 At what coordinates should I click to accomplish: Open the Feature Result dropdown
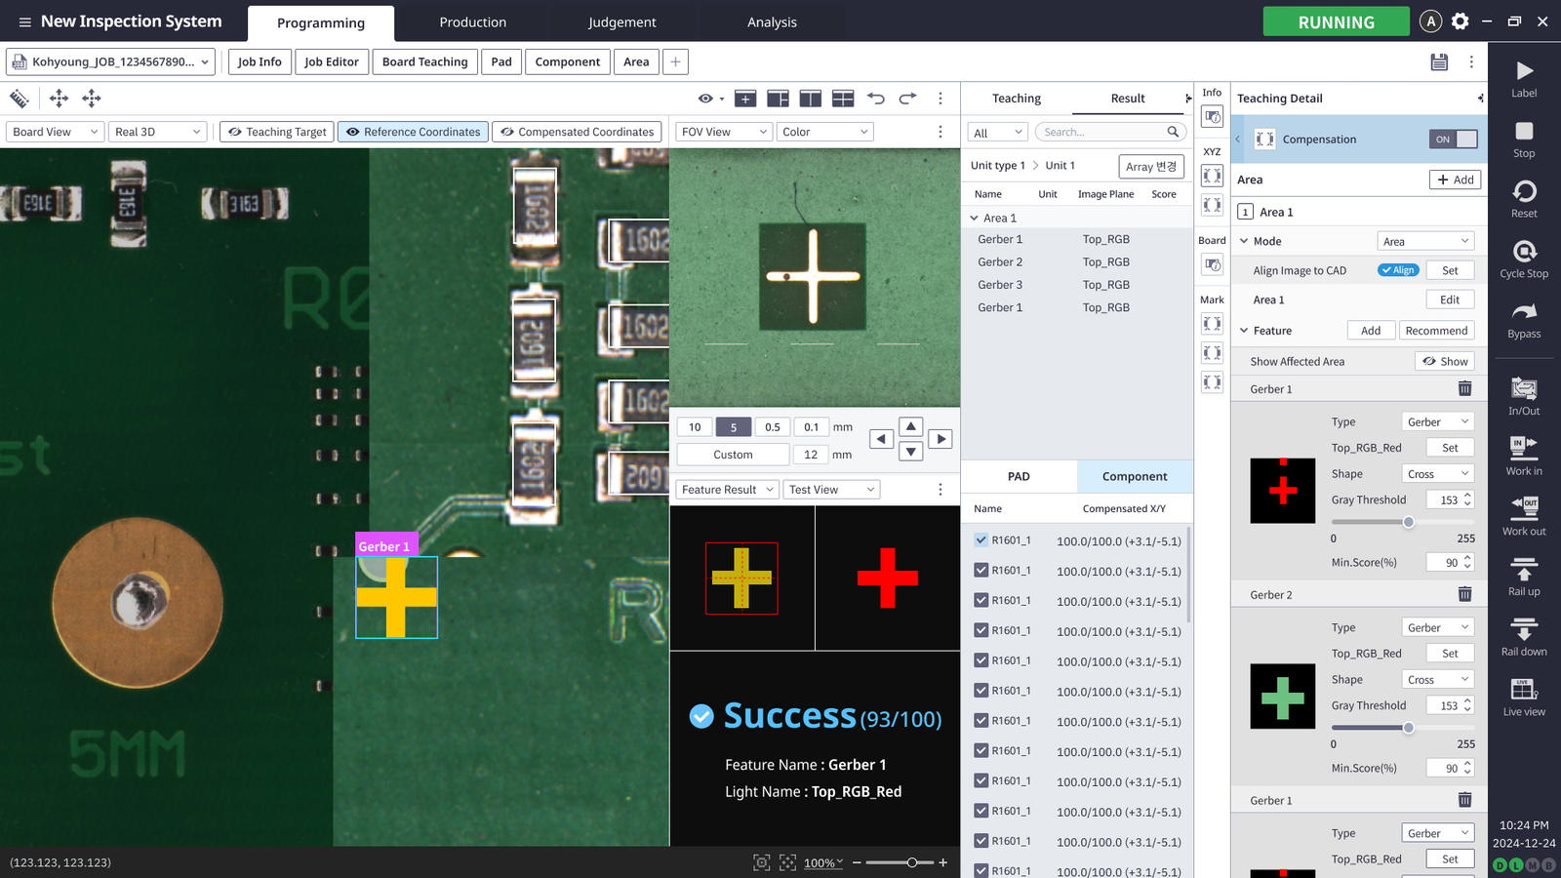click(727, 490)
